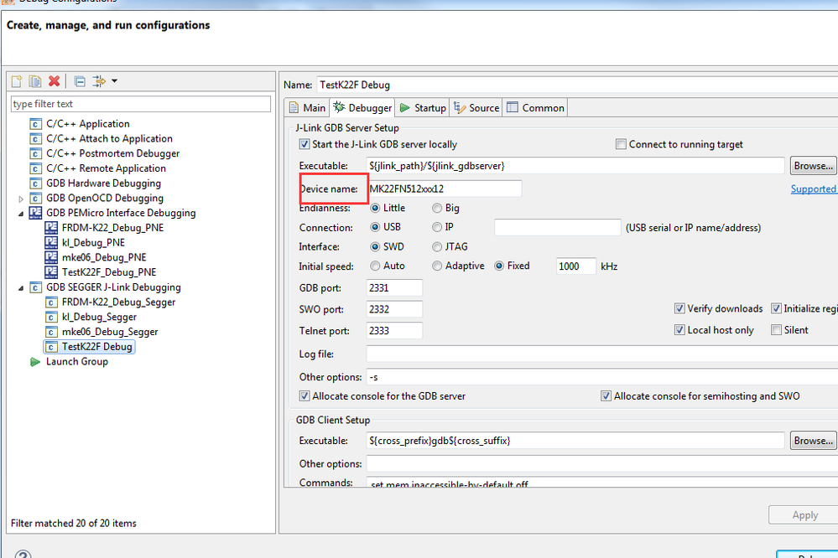The width and height of the screenshot is (838, 558).
Task: Switch to the Source tab
Action: click(x=476, y=108)
